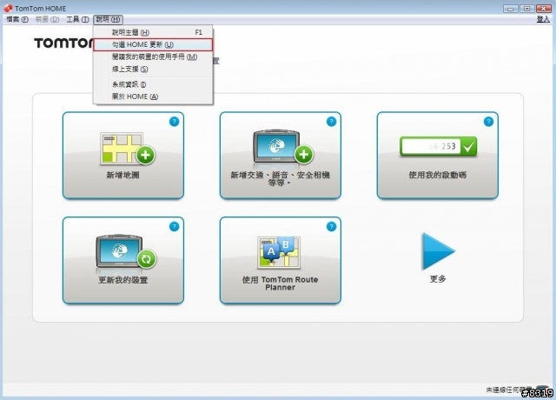
Task: Click the activation code icon with green checkmark
Action: (x=438, y=146)
